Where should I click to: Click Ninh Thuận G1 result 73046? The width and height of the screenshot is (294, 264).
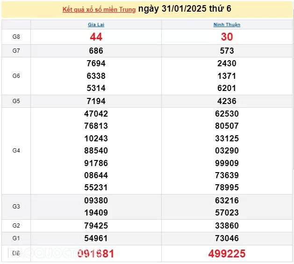pyautogui.click(x=227, y=238)
